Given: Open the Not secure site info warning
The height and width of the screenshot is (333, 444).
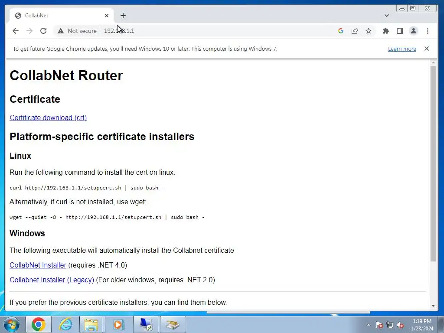Looking at the screenshot, I should coord(77,31).
